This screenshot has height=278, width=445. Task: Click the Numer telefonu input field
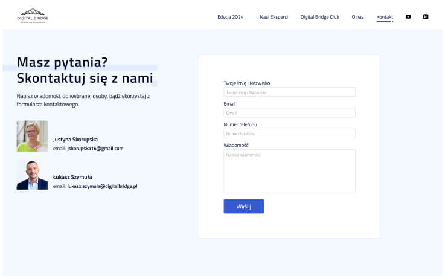click(x=289, y=134)
